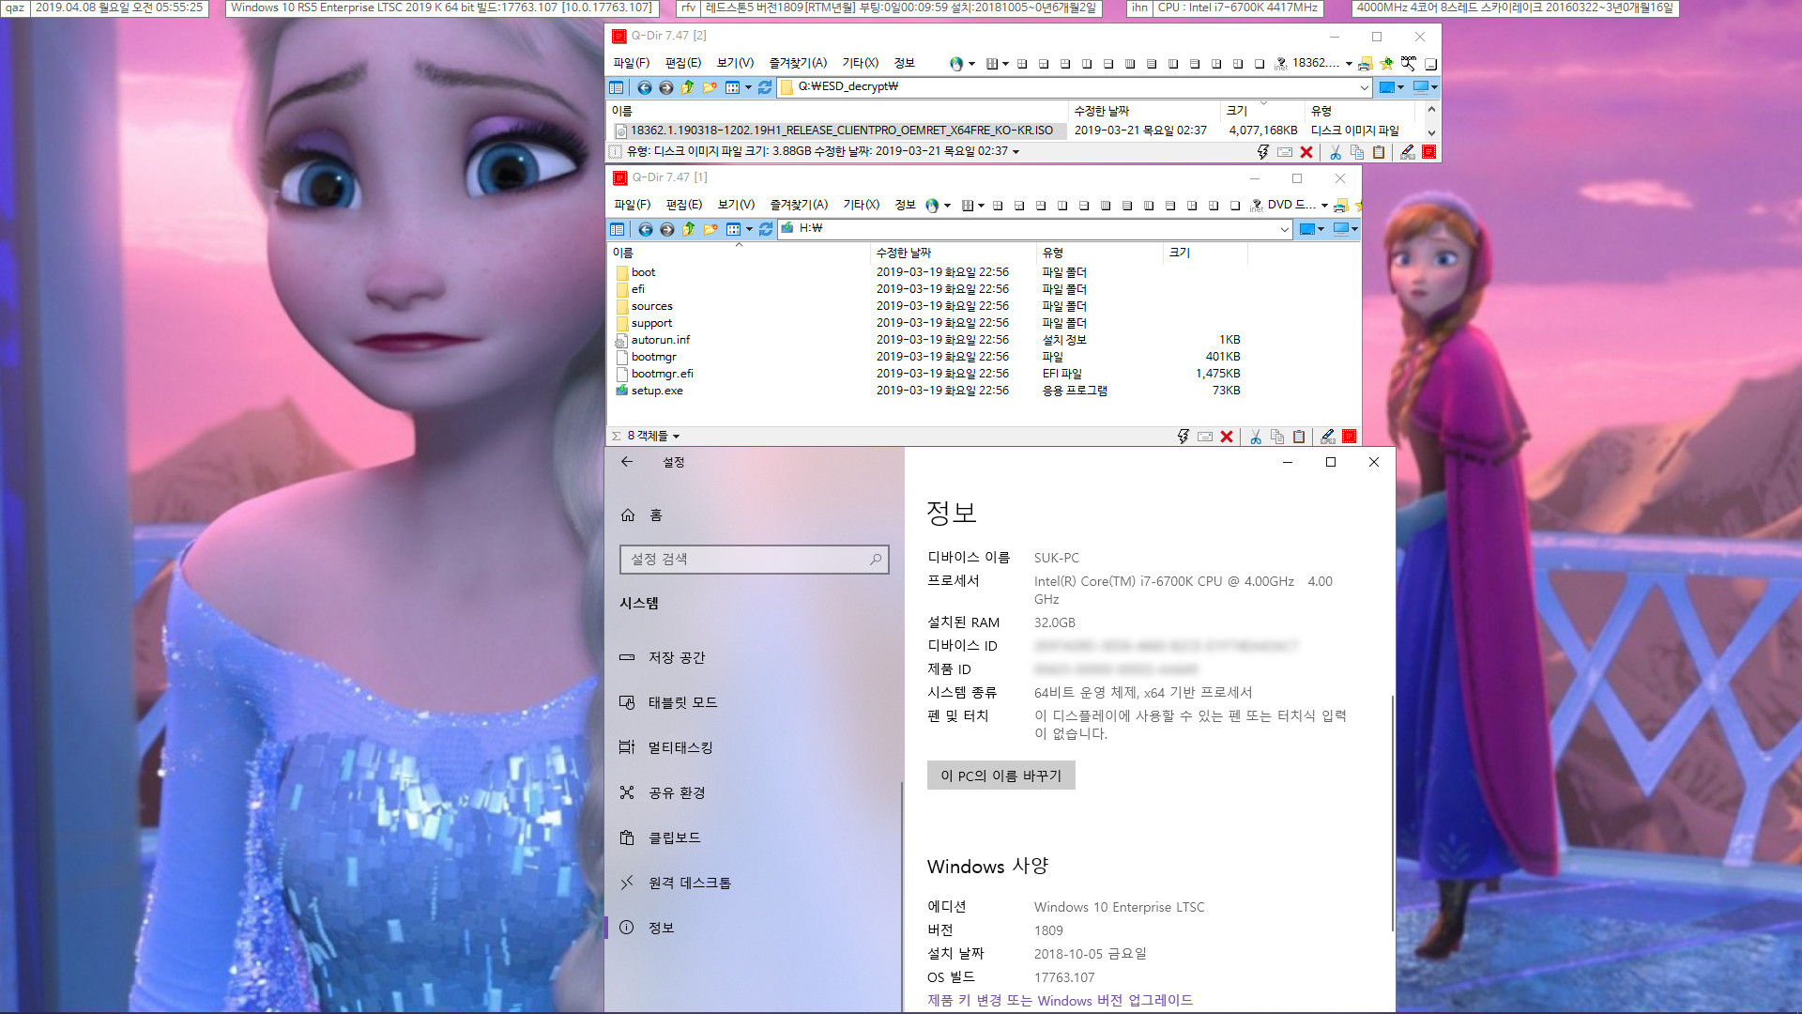Open 제품 키 변경 또는 Windows 버전 업그레이드 link
Image resolution: width=1802 pixels, height=1014 pixels.
[1060, 1001]
